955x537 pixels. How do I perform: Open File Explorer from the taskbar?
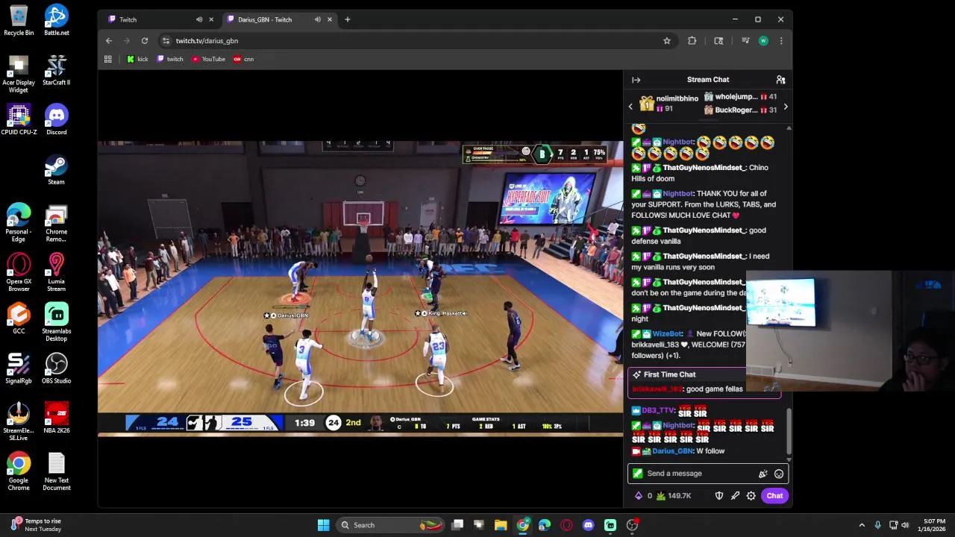tap(501, 525)
